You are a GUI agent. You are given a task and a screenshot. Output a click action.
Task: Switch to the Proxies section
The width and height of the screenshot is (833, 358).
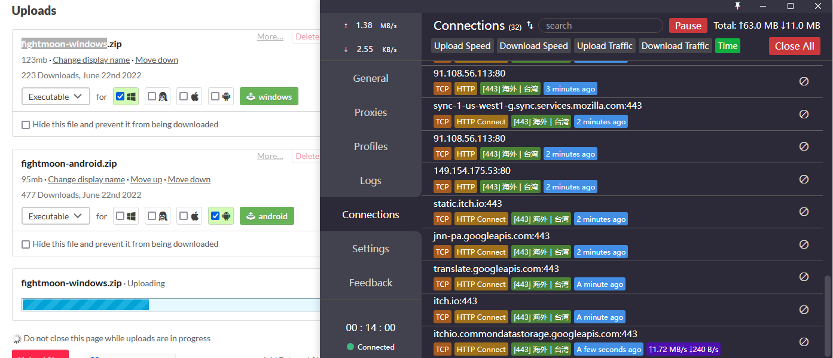pos(371,112)
